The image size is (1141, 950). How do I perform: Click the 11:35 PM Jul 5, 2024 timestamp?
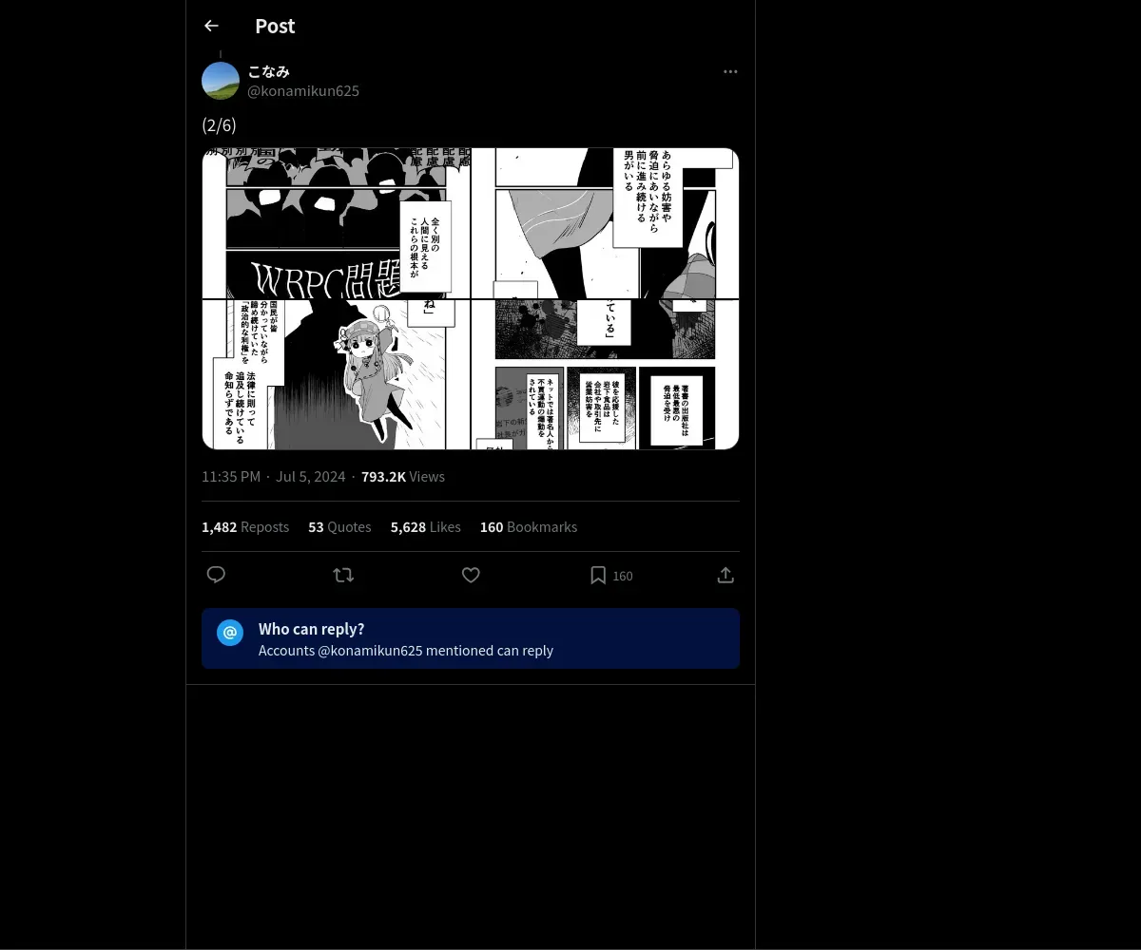pos(274,476)
